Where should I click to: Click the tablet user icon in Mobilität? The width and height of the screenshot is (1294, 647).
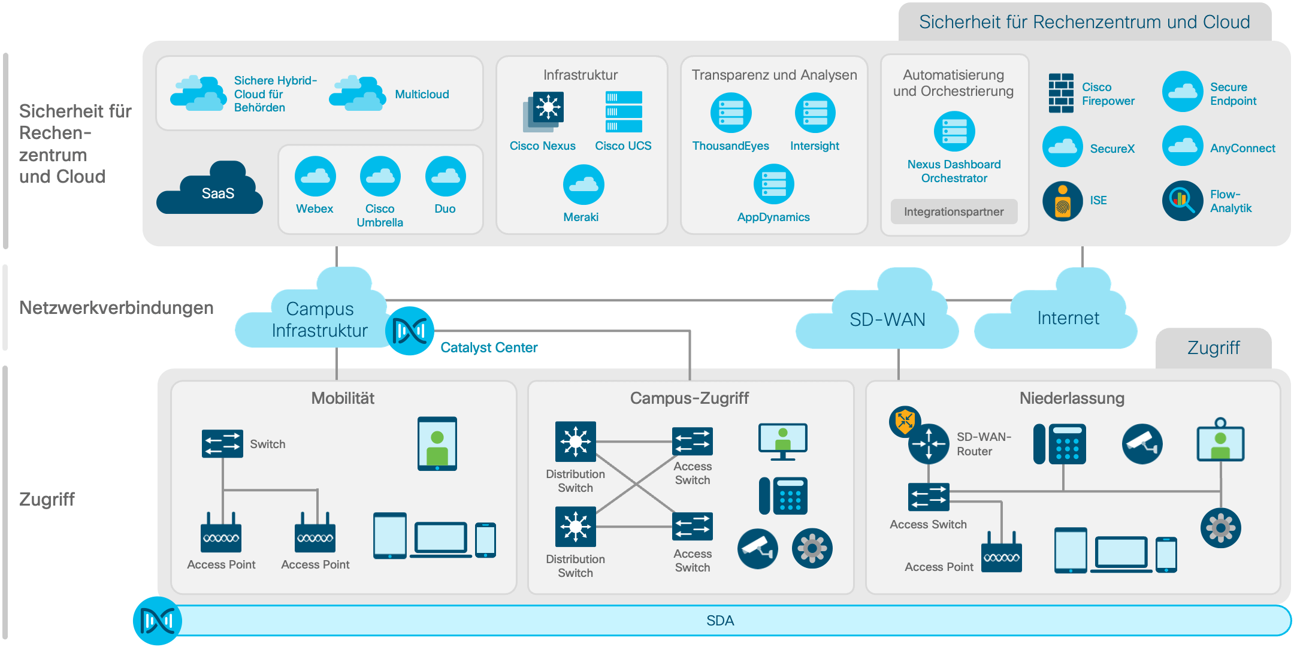437,443
